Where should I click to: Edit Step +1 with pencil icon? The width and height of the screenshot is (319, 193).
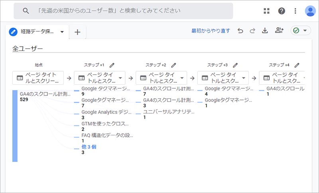[x=112, y=65]
